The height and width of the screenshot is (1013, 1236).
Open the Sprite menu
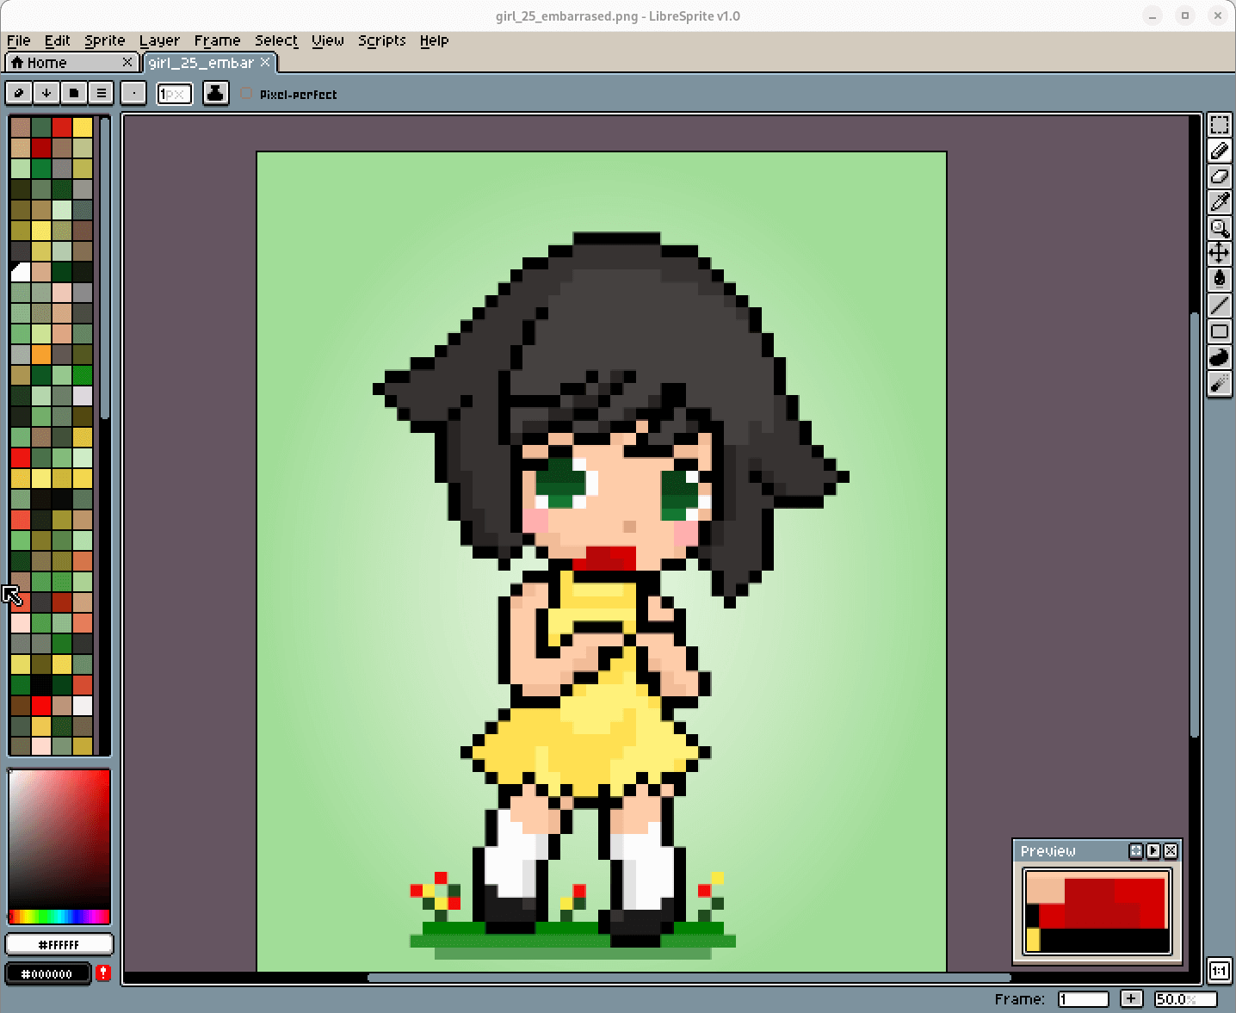coord(104,40)
